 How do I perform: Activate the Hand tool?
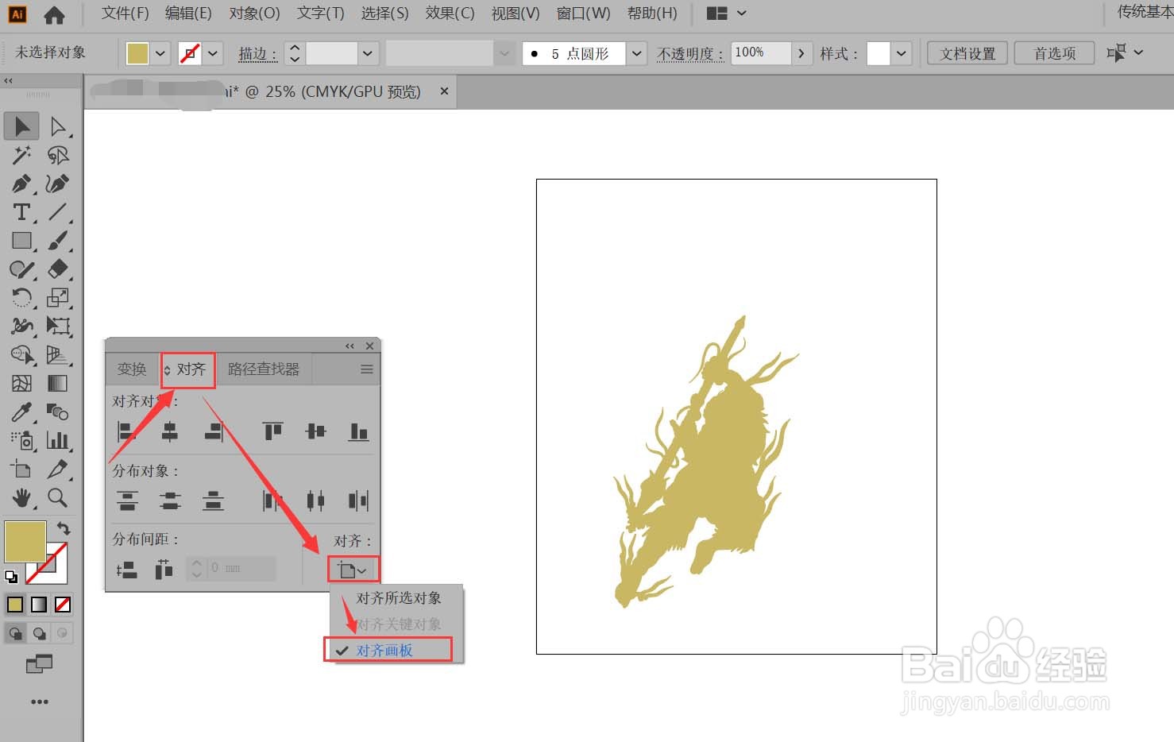pyautogui.click(x=21, y=498)
